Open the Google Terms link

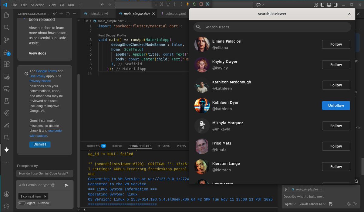point(46,71)
